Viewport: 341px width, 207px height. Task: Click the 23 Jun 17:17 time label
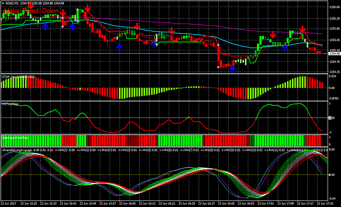306,204
